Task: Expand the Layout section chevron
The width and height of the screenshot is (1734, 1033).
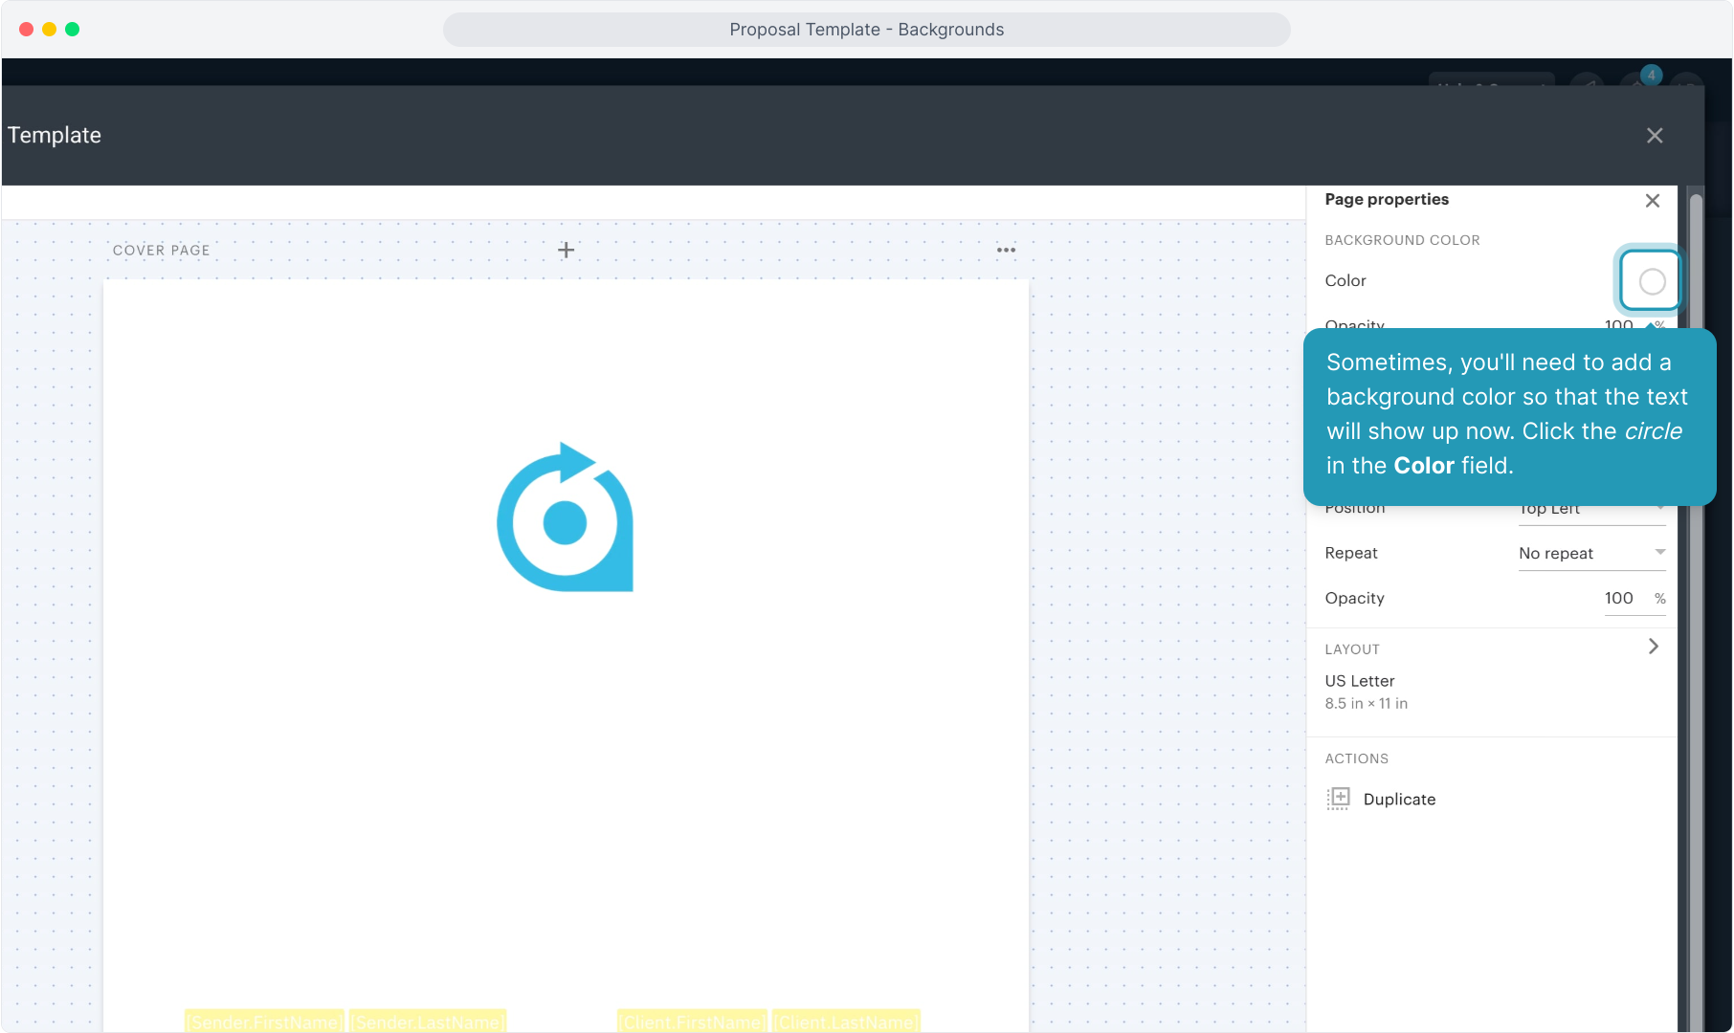Action: pyautogui.click(x=1653, y=647)
